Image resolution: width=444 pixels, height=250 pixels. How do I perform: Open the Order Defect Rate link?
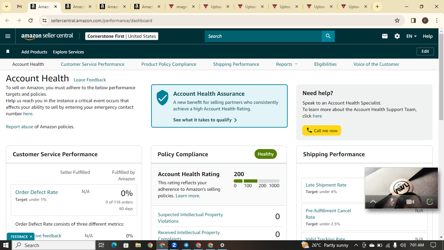(x=37, y=192)
